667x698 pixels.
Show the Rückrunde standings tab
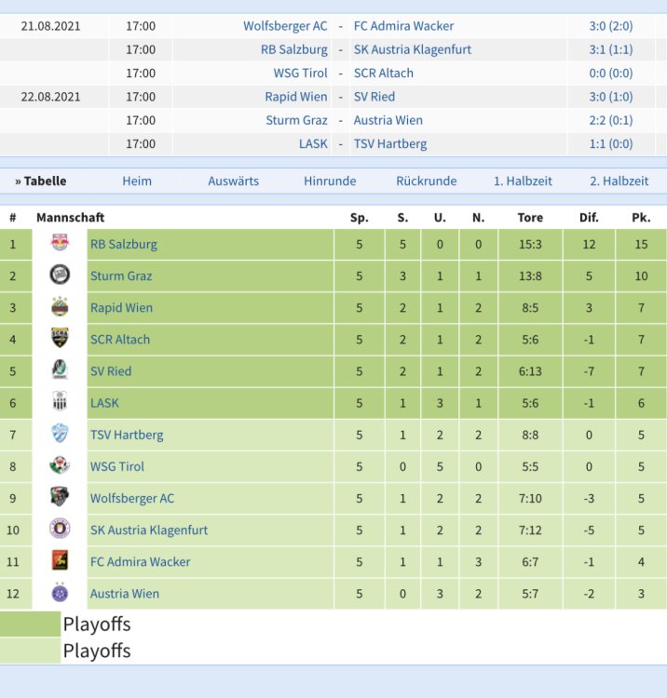[426, 181]
